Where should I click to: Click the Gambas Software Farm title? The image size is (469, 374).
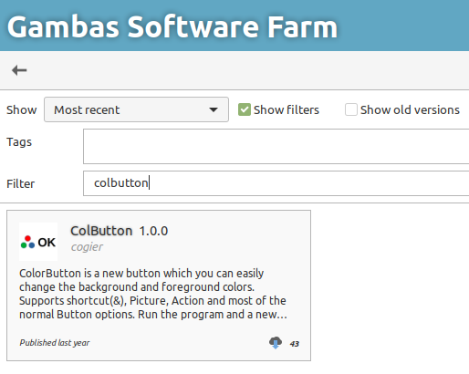click(x=172, y=27)
